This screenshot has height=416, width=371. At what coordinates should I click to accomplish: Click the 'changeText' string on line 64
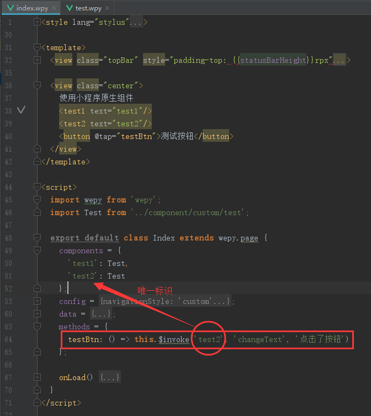[259, 339]
